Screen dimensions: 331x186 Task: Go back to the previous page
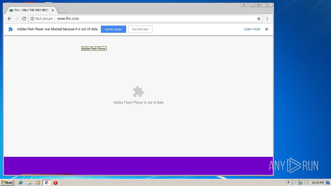(10, 19)
